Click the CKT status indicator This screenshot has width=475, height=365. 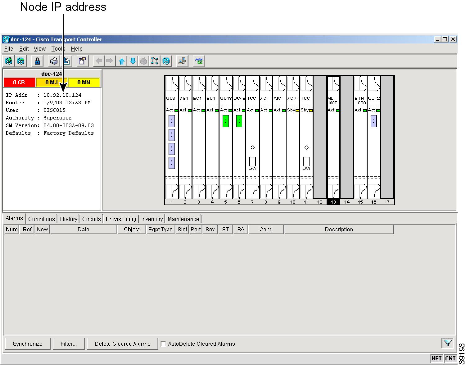(450, 358)
